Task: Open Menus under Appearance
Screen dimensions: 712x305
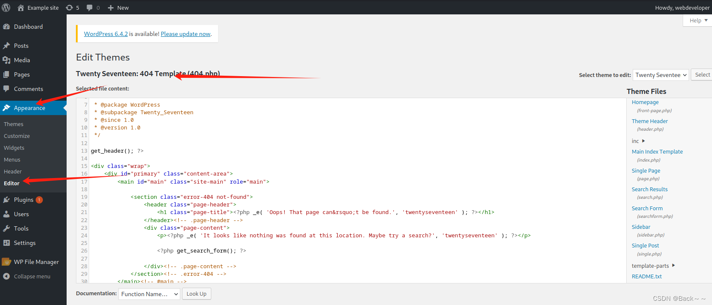Action: click(12, 159)
